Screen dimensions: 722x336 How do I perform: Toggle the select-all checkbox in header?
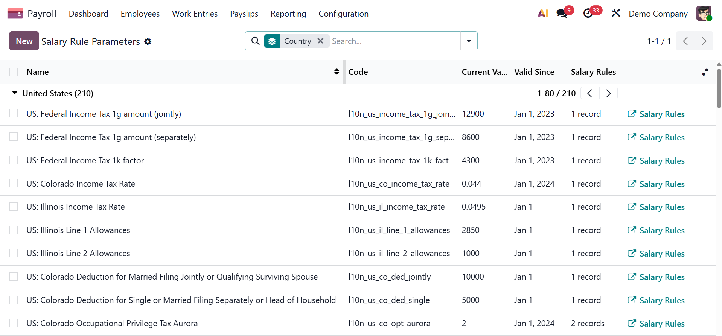[x=14, y=72]
